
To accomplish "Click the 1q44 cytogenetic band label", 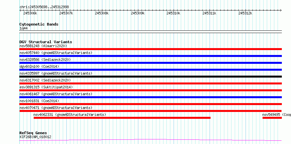I will tap(24, 28).
